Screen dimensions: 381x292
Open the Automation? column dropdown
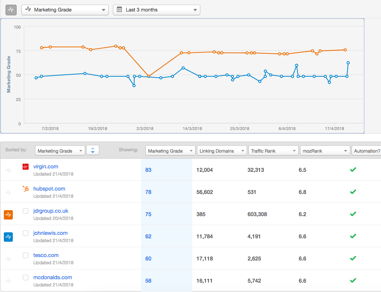[x=366, y=150]
